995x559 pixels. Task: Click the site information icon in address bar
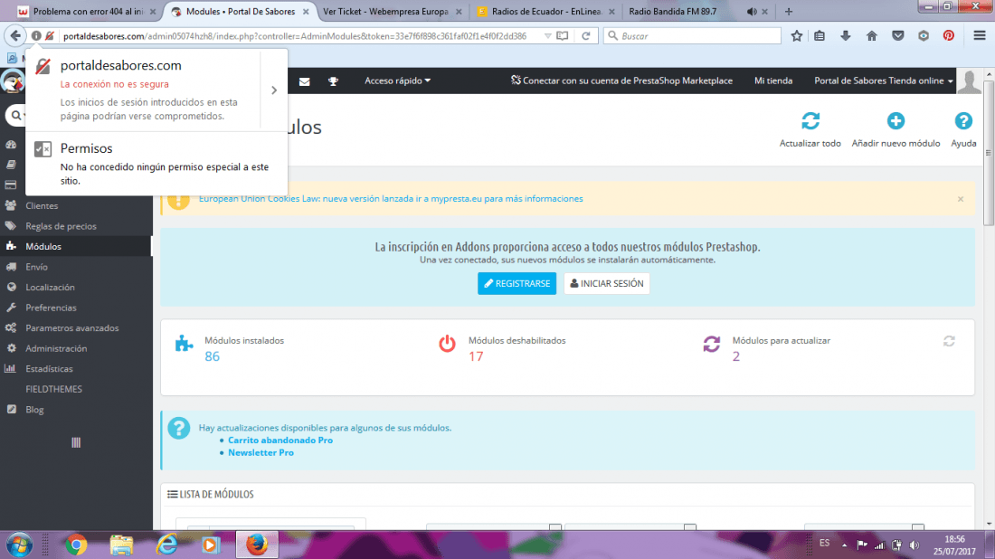tap(36, 36)
